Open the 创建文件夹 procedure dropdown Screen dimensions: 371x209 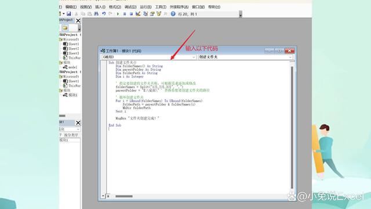point(245,57)
